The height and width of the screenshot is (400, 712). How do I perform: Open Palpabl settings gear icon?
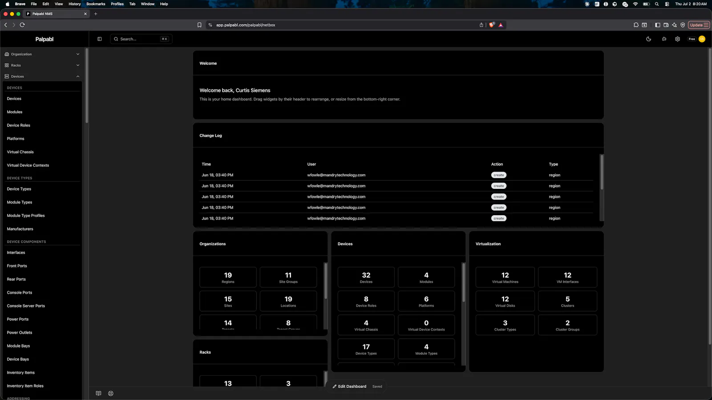pos(677,39)
